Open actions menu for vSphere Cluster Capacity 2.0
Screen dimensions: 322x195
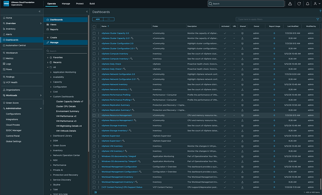pyautogui.click(x=98, y=33)
